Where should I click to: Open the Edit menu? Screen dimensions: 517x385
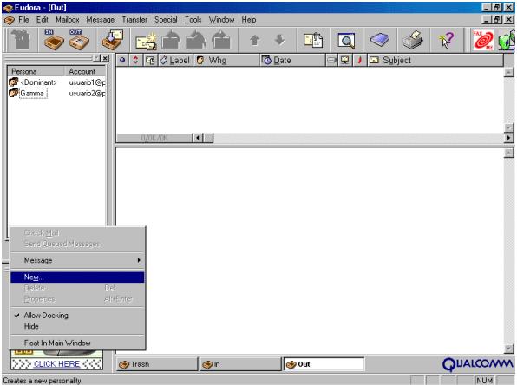click(42, 20)
